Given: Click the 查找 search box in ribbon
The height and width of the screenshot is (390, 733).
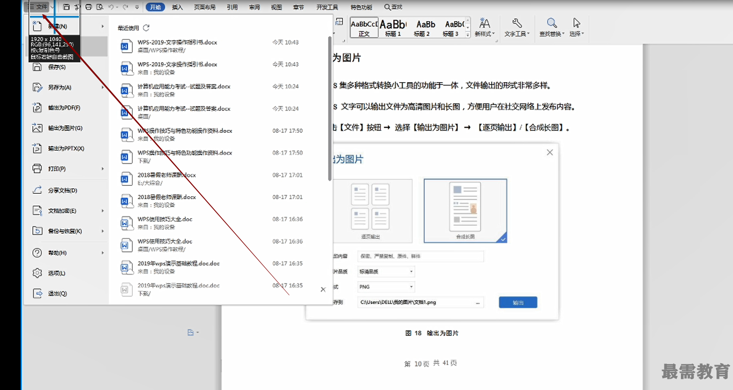Looking at the screenshot, I should click(x=393, y=7).
